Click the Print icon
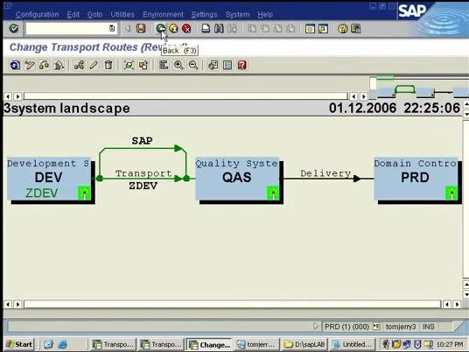 coord(206,29)
